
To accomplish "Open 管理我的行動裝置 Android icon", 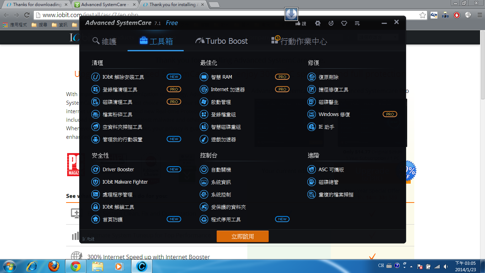I will pos(95,139).
